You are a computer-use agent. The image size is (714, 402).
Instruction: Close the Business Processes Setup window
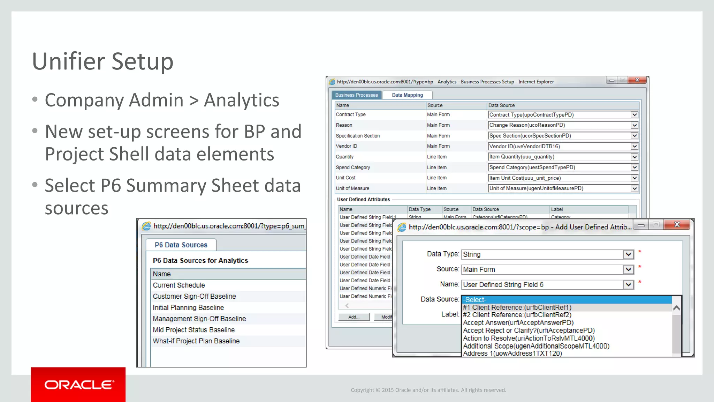point(637,80)
